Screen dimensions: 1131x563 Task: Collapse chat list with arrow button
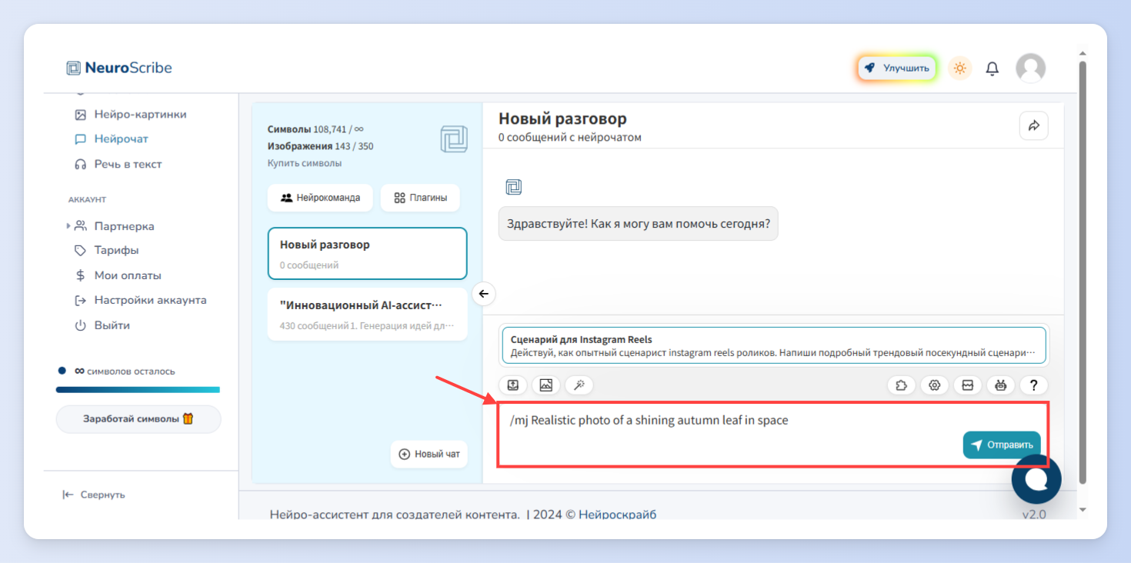click(483, 293)
